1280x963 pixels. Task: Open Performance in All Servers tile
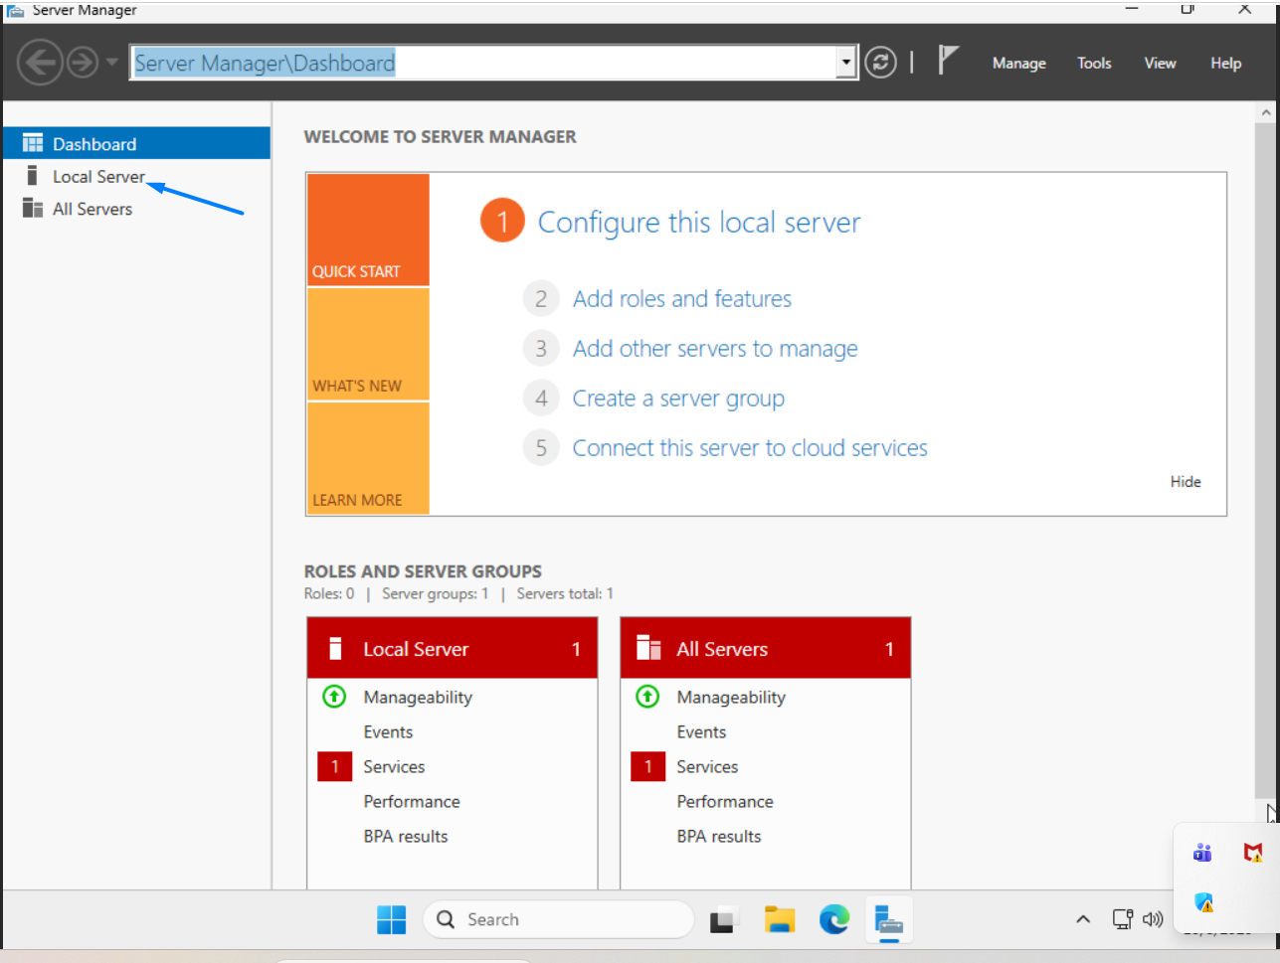click(725, 801)
